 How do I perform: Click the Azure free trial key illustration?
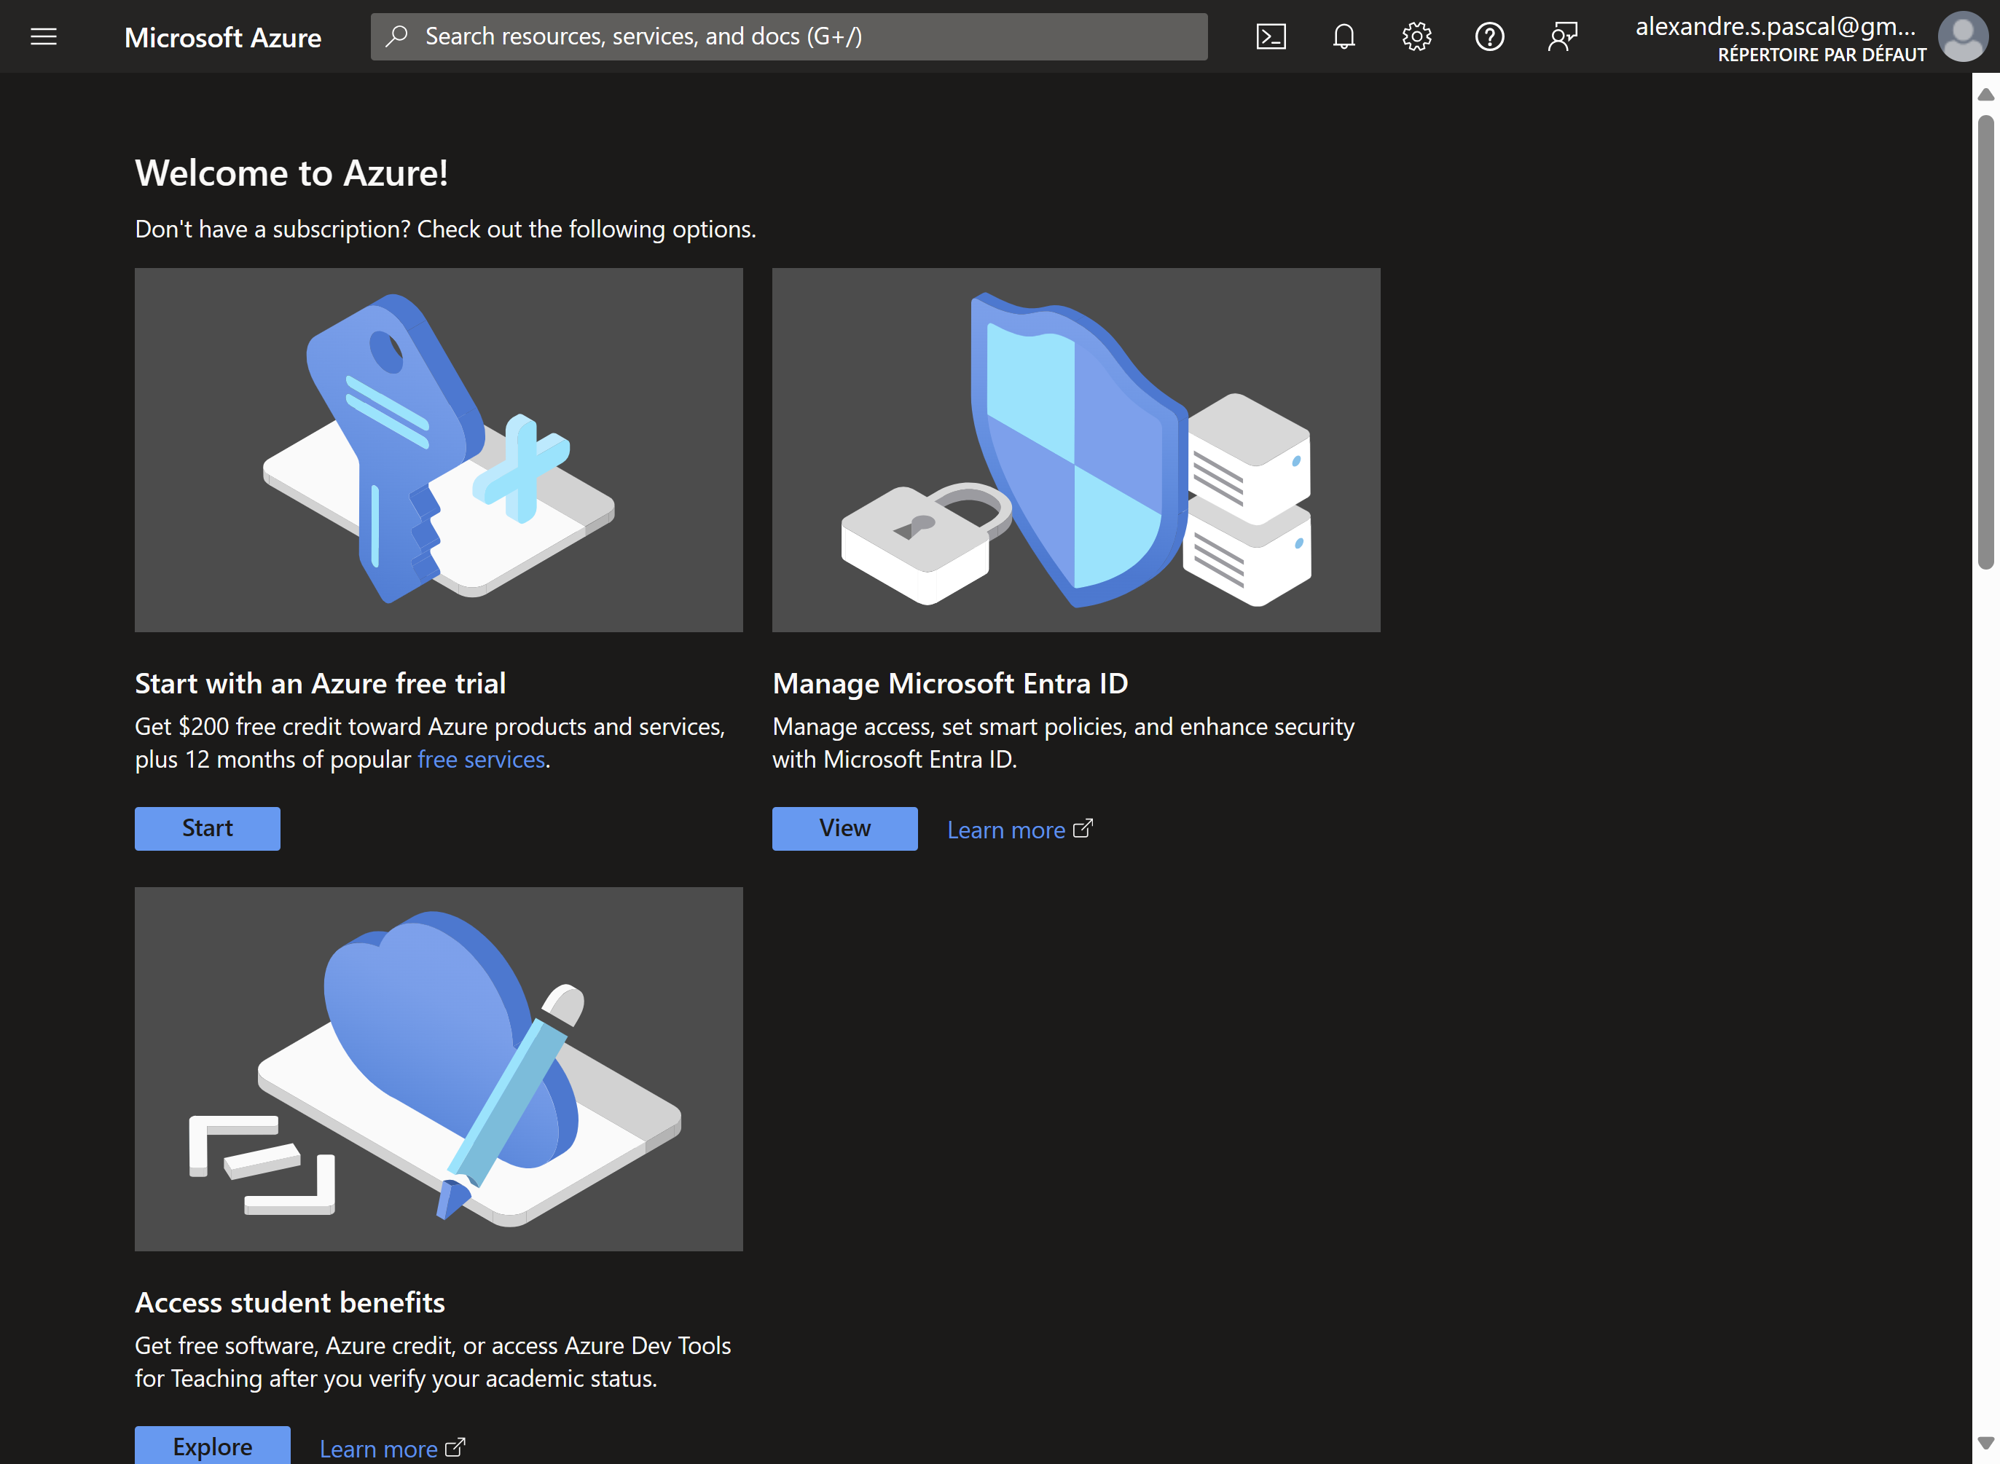pos(439,450)
